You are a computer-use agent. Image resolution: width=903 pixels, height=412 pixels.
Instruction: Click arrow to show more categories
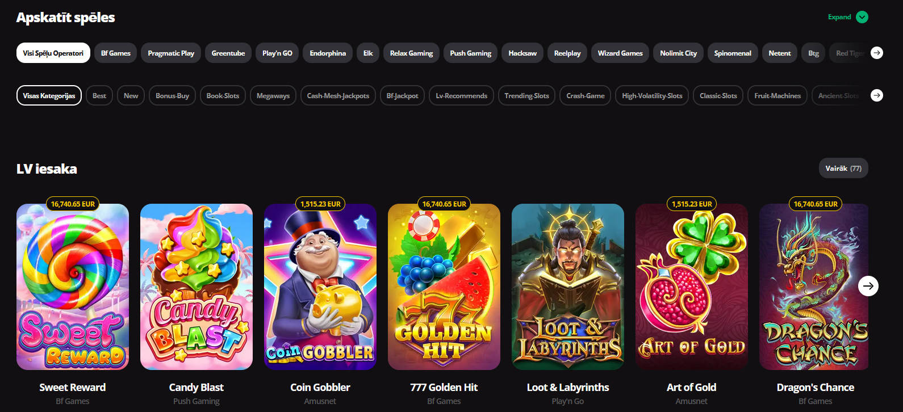click(877, 95)
